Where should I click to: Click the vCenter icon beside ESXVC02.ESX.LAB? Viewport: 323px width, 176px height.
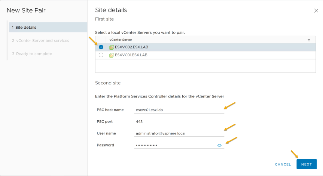tap(112, 47)
